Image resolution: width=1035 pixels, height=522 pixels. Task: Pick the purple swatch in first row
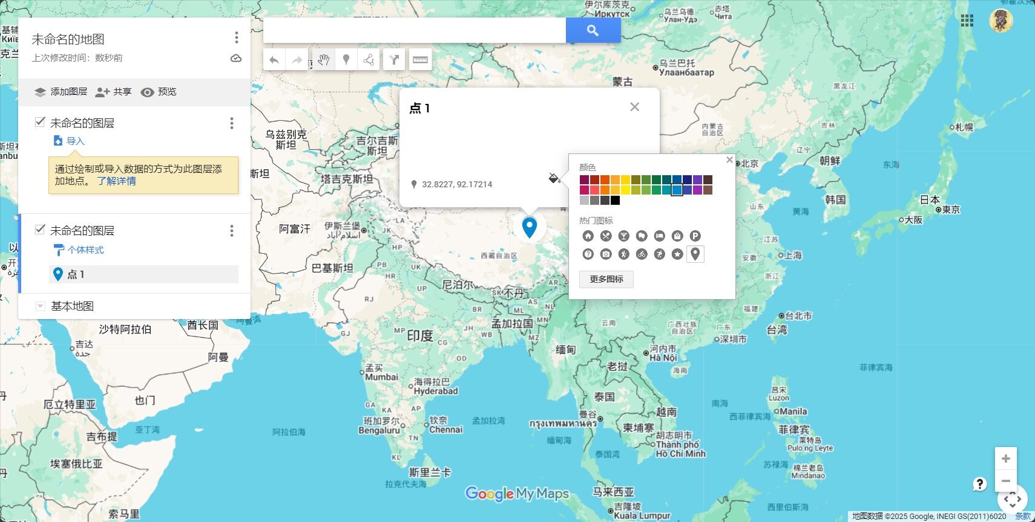coord(697,180)
